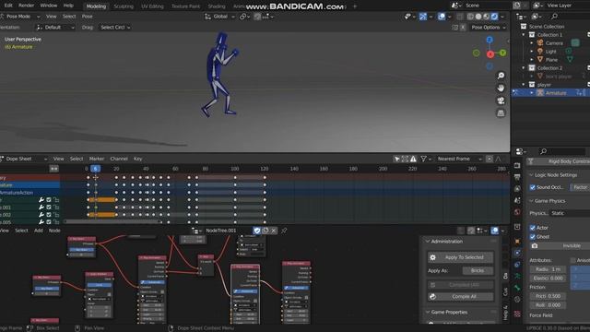Open Pose Mode selector
The height and width of the screenshot is (332, 590).
20,17
